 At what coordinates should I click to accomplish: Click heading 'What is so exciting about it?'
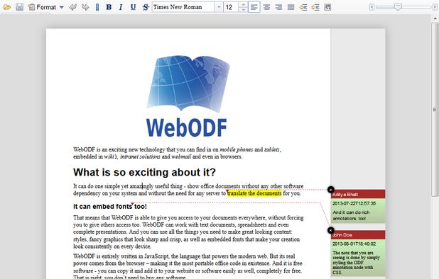click(x=144, y=172)
